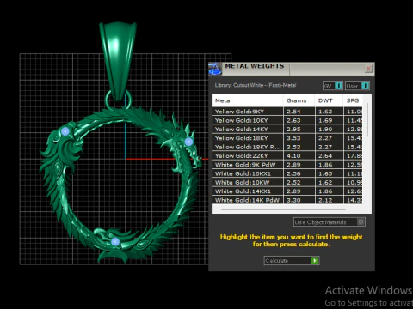The width and height of the screenshot is (413, 309).
Task: Select the Yellow Gold:14KY row
Action: click(x=287, y=130)
